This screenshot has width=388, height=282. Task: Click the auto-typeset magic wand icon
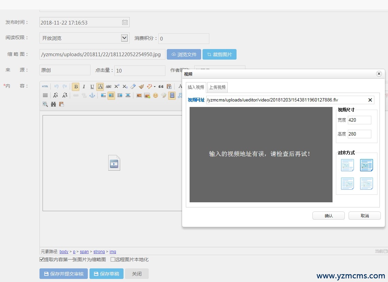click(149, 87)
